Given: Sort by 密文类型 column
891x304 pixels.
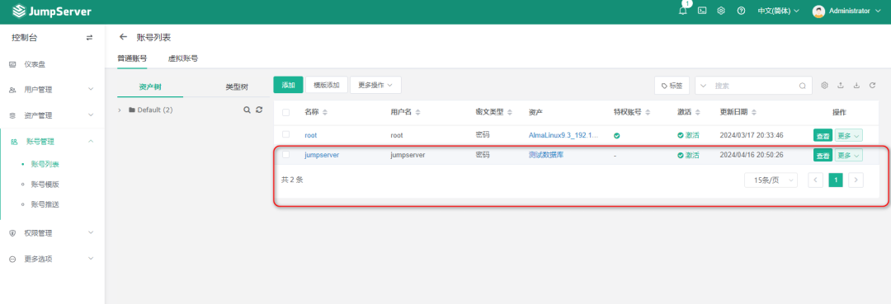Looking at the screenshot, I should (x=510, y=112).
